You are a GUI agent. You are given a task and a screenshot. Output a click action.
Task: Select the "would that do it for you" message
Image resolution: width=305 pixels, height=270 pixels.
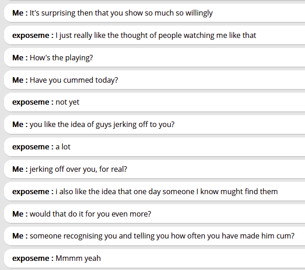pos(90,214)
